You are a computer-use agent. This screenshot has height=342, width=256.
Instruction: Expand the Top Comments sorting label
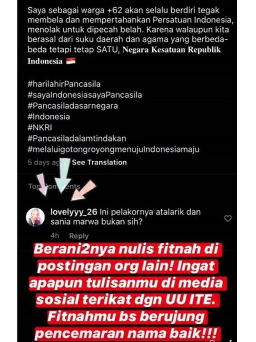coord(54,186)
